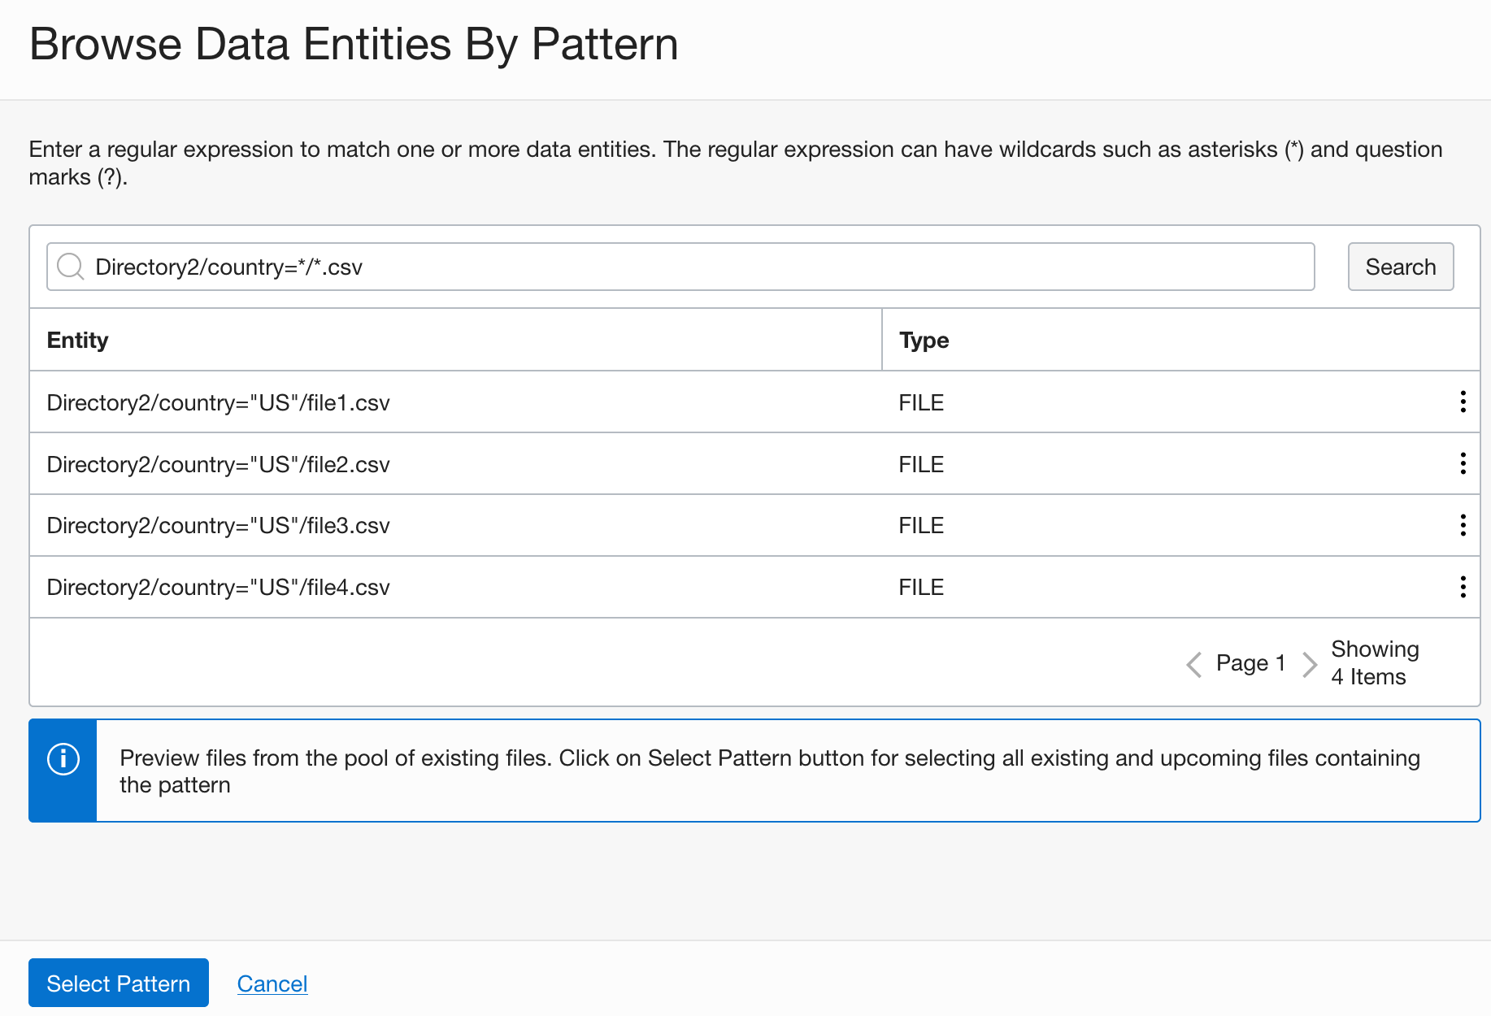Select the Directory2/country="US"/file4.csv entity
Viewport: 1491px width, 1016px height.
(x=219, y=588)
